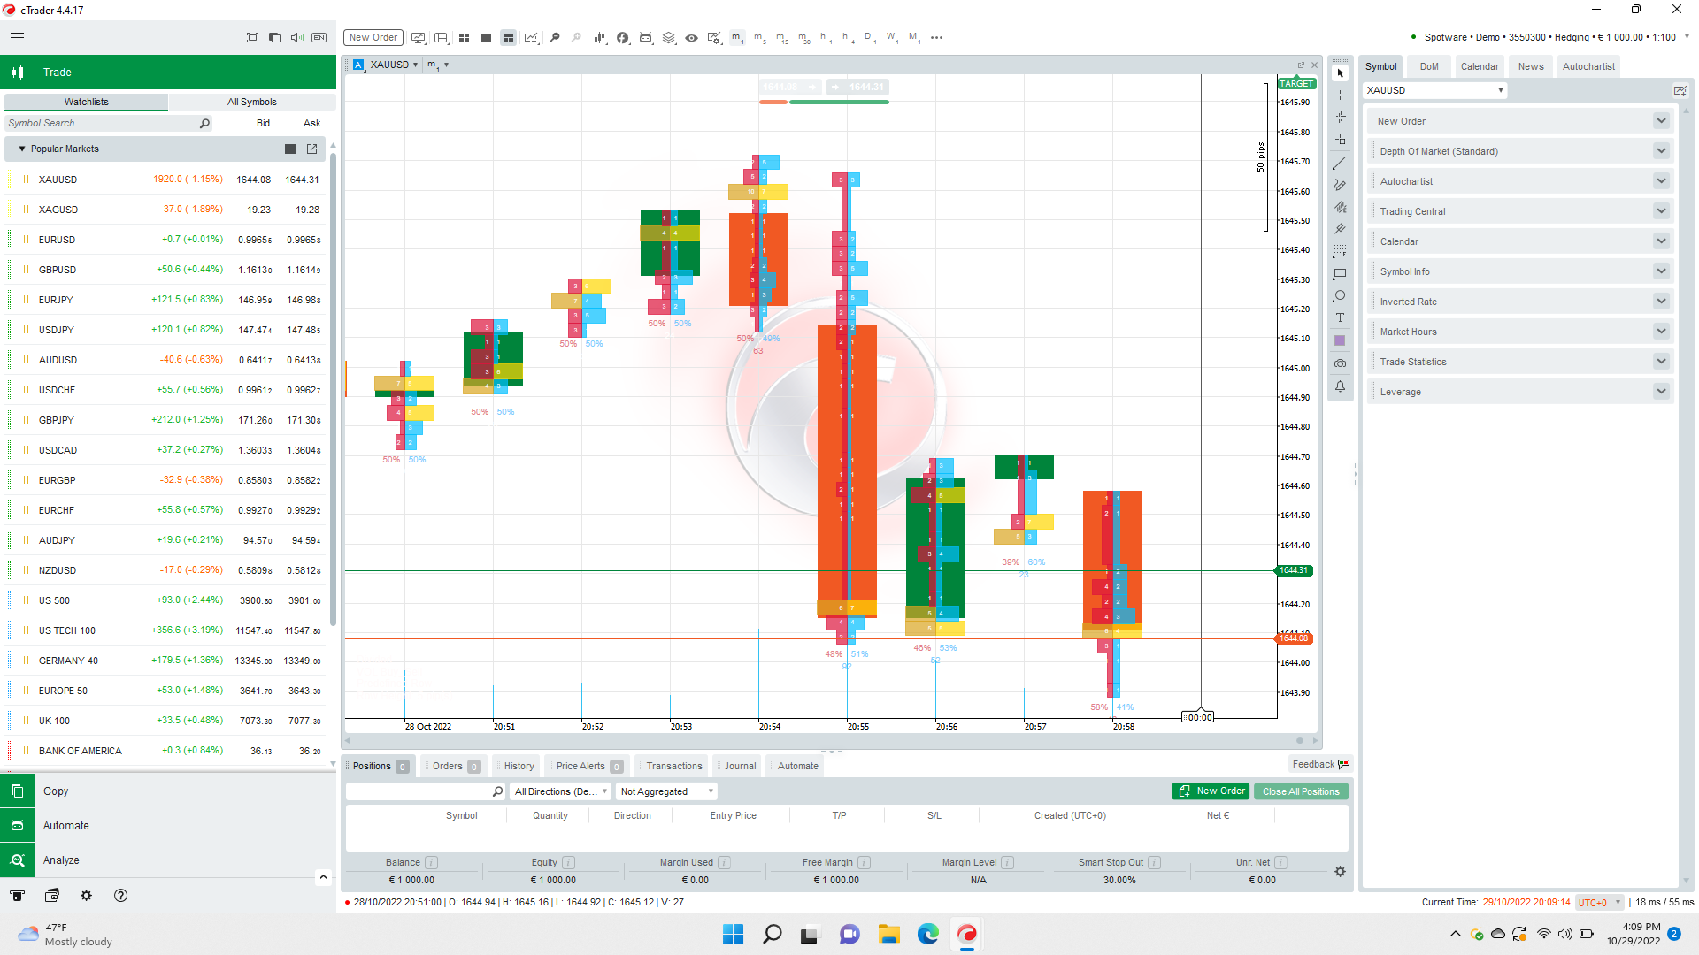Open the Not Aggregated dropdown

[x=666, y=791]
